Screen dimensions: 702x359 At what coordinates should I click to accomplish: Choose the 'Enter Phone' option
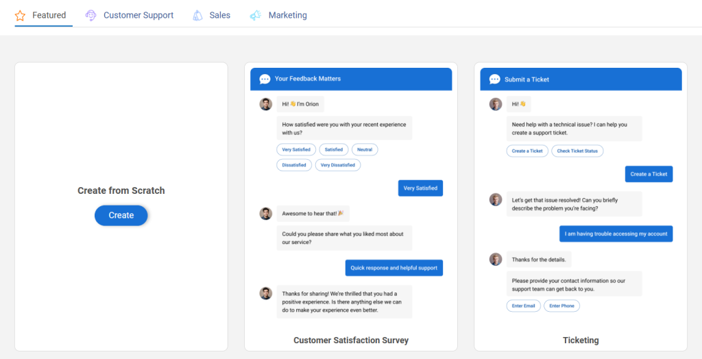point(561,306)
